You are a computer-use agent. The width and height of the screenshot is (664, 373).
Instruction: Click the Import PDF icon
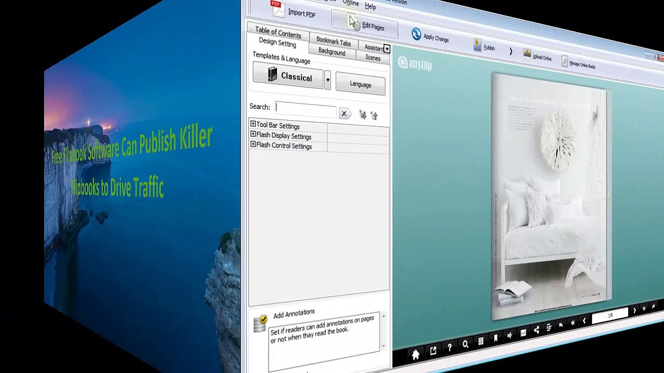click(x=278, y=8)
